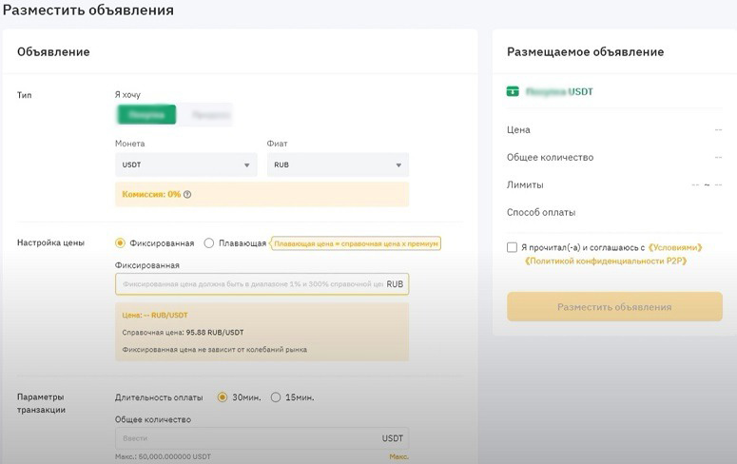
Task: Pick the 15мин. payment duration option
Action: [277, 397]
